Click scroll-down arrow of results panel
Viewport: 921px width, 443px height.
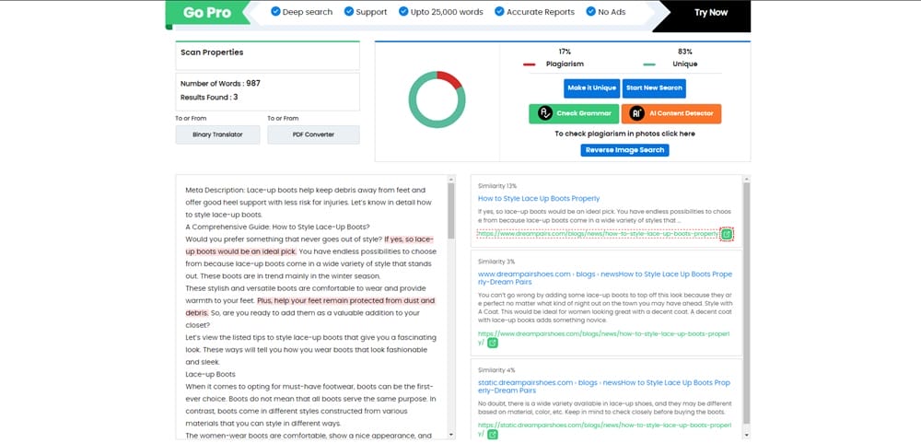[747, 435]
